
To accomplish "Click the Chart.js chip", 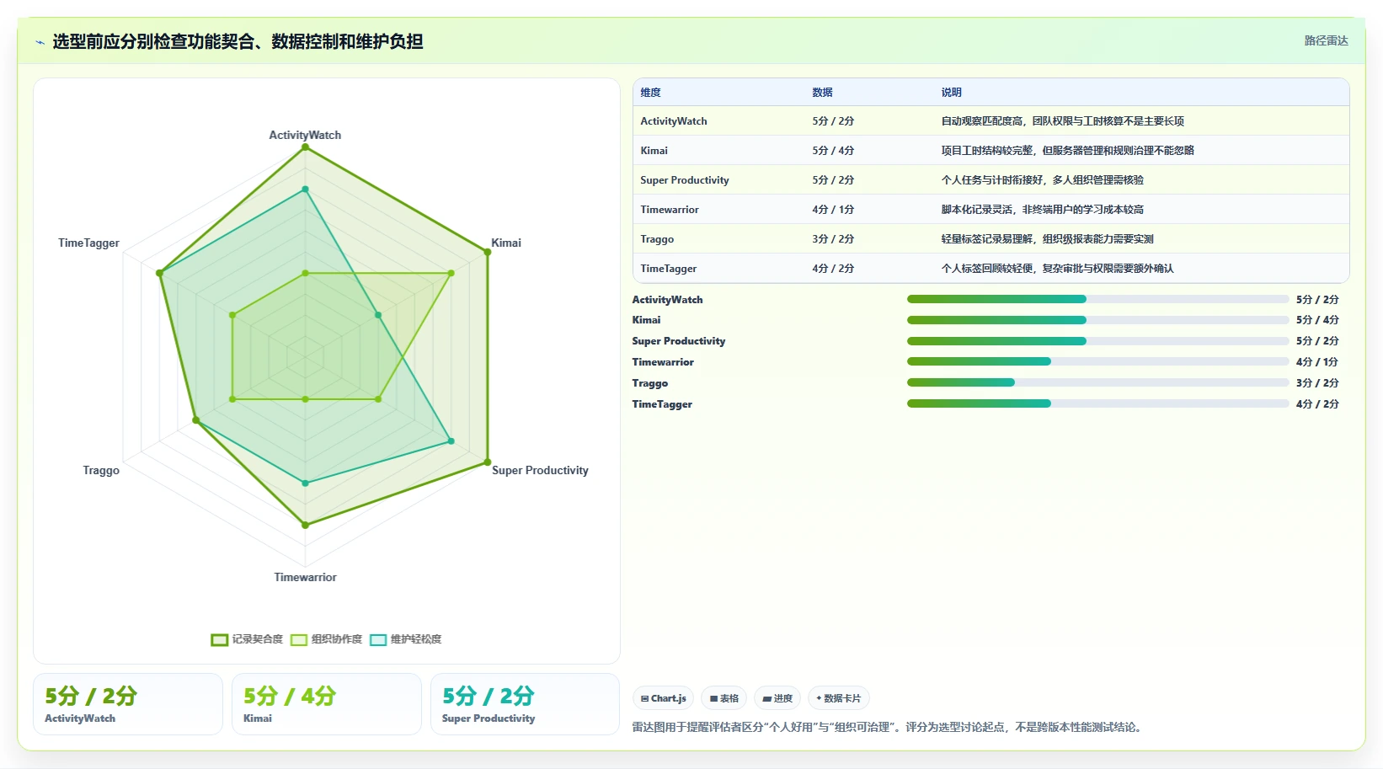I will pyautogui.click(x=663, y=698).
